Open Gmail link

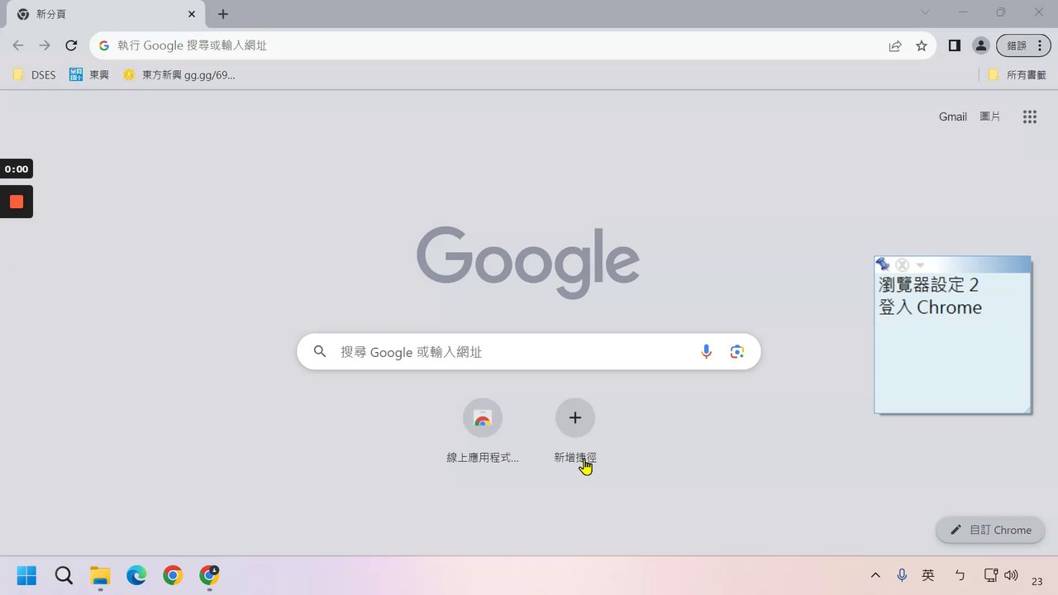pyautogui.click(x=953, y=117)
